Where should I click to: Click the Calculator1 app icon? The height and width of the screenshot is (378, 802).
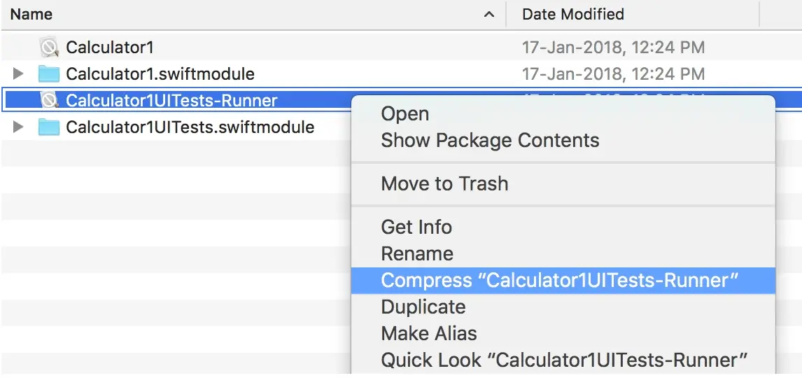pos(49,48)
